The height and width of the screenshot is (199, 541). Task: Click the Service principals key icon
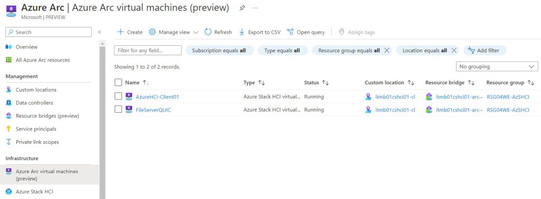point(9,129)
